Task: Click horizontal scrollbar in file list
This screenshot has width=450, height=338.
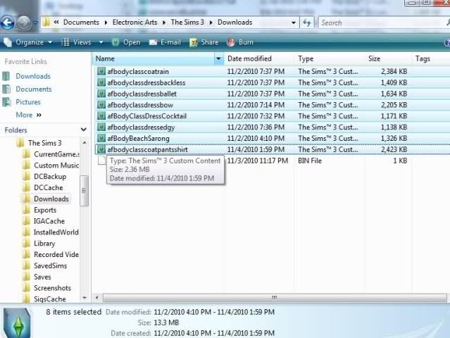Action: [275, 297]
